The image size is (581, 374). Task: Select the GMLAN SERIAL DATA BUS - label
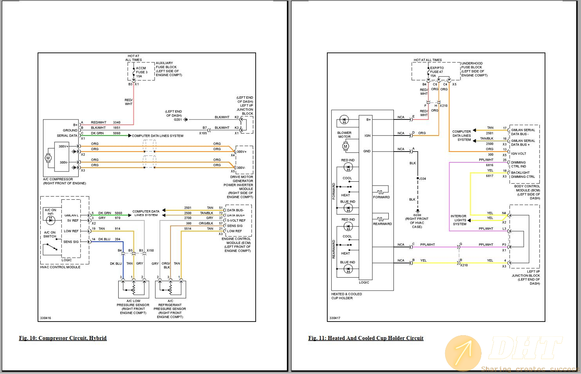(523, 132)
